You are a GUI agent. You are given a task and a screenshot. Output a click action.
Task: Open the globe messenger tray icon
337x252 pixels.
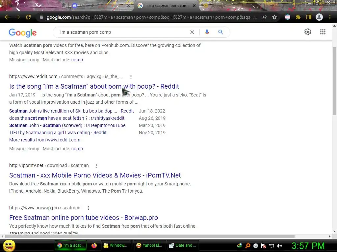pos(240,245)
